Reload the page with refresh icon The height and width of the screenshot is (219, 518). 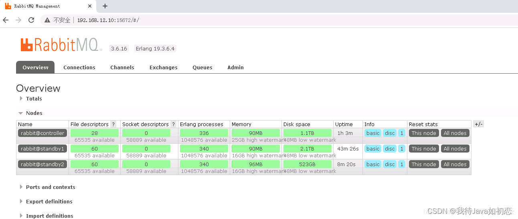(31, 20)
